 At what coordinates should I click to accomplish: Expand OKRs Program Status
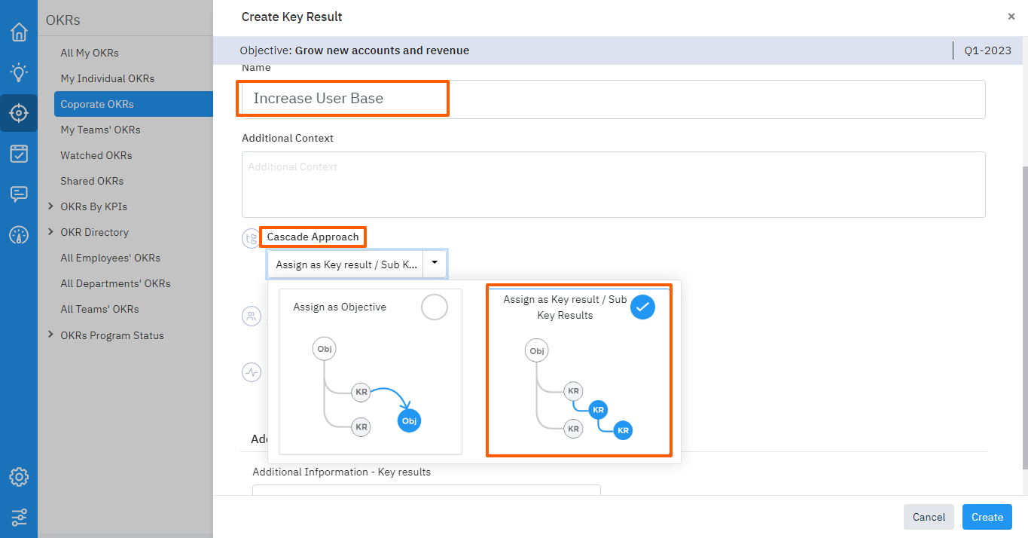(50, 335)
